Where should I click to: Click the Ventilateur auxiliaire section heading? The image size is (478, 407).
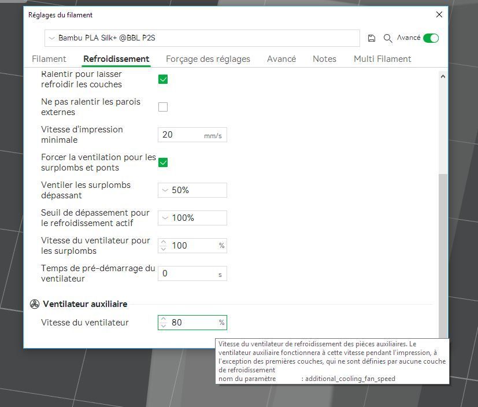pos(85,304)
